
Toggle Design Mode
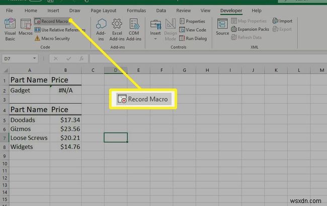pyautogui.click(x=171, y=29)
